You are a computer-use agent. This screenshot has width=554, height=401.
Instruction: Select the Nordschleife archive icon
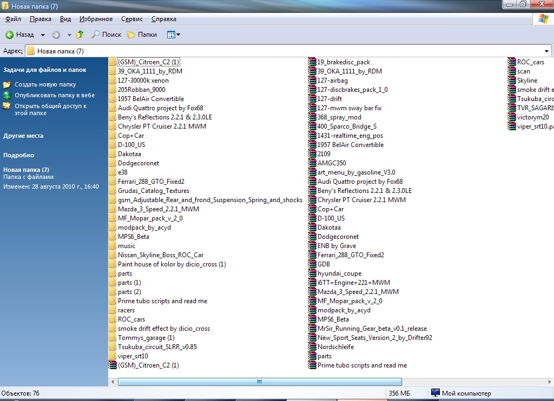coord(312,347)
